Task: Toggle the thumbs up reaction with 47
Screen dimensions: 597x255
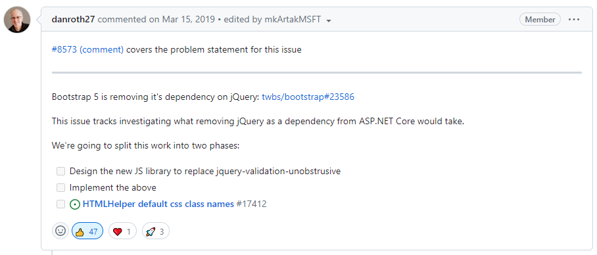Action: point(87,231)
